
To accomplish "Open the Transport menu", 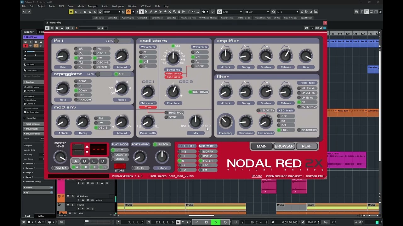I will [x=93, y=6].
